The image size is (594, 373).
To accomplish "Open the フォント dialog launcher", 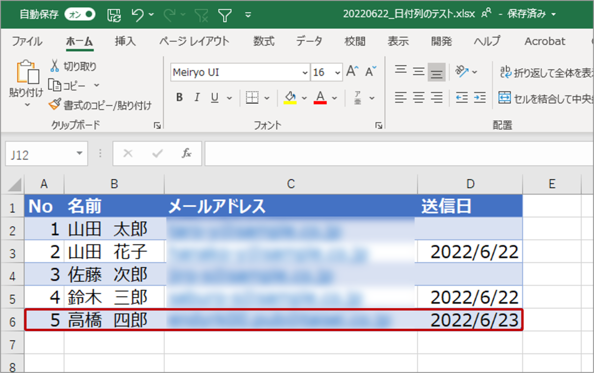I will (379, 126).
